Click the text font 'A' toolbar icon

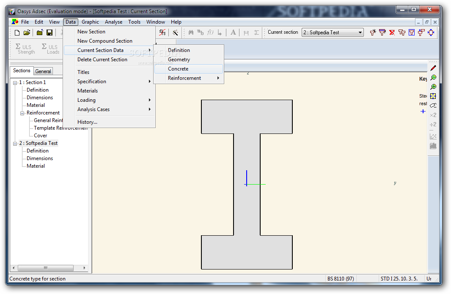coord(233,33)
